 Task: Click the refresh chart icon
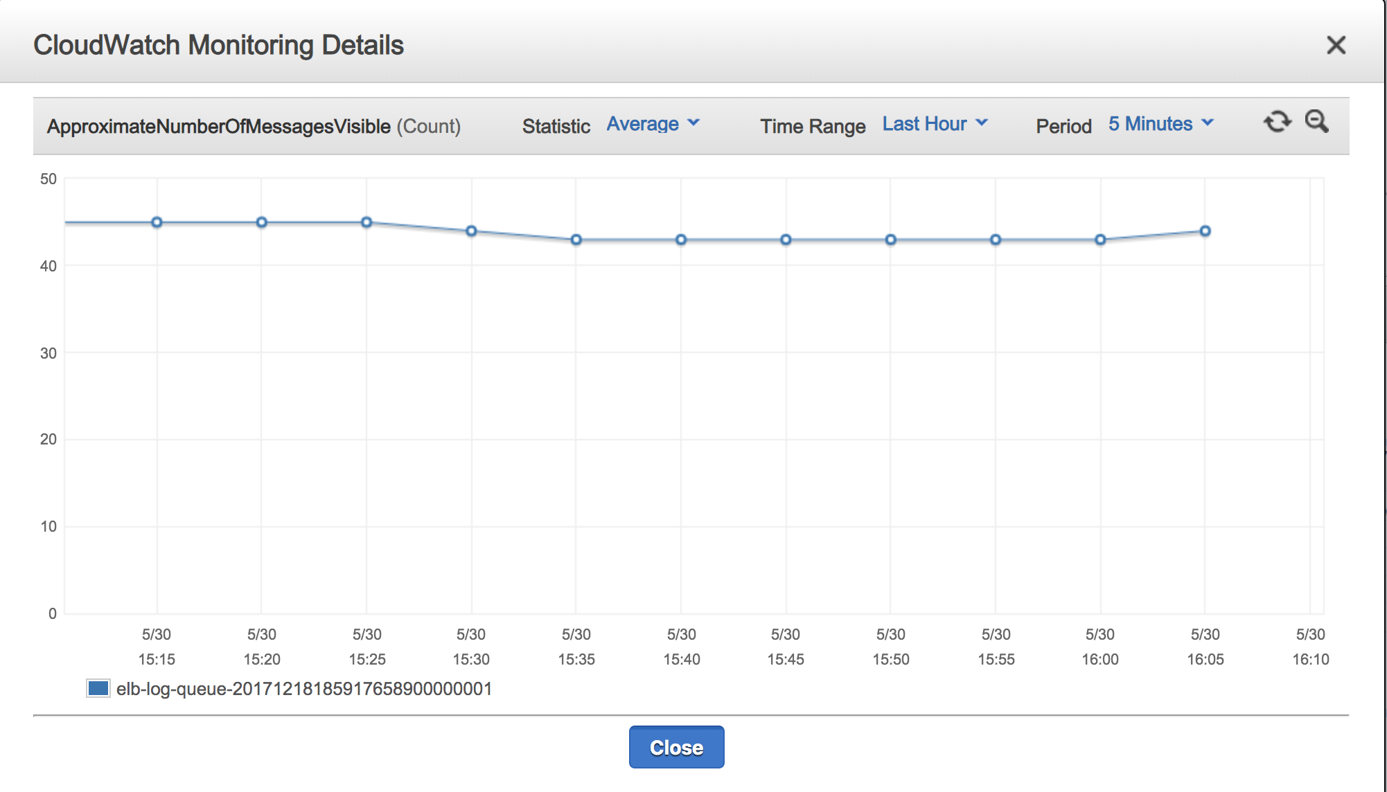(x=1278, y=122)
